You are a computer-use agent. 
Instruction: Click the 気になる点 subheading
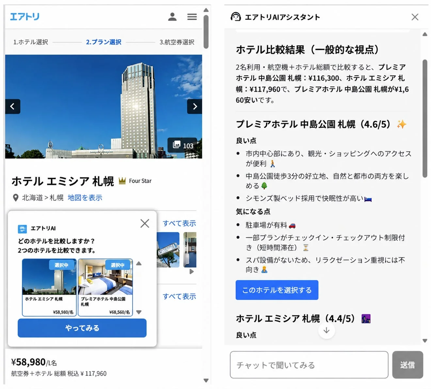click(x=253, y=212)
